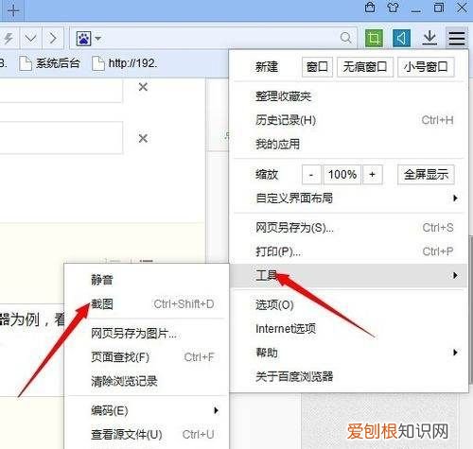
Task: Close the lower field with X
Action: 143,138
